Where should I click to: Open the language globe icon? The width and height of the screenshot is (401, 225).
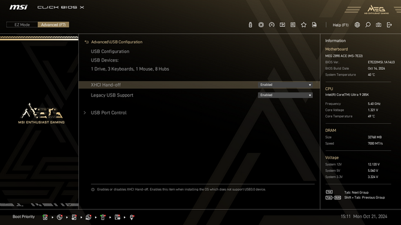[357, 24]
